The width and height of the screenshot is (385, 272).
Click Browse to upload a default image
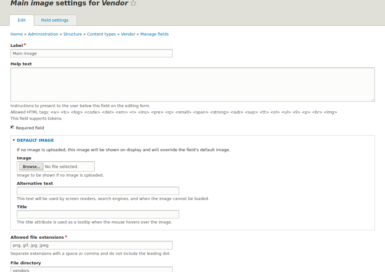coord(31,166)
